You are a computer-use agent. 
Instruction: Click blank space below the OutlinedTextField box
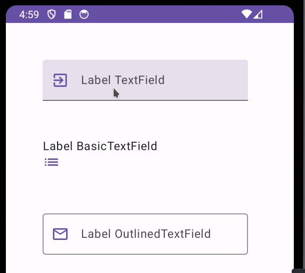(x=145, y=264)
